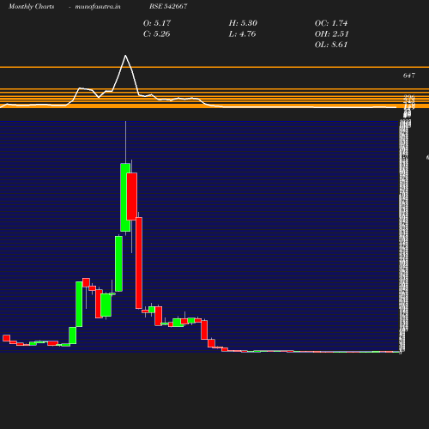
Task: Select the long red candlestick falling after the peak
Action: [x=139, y=263]
